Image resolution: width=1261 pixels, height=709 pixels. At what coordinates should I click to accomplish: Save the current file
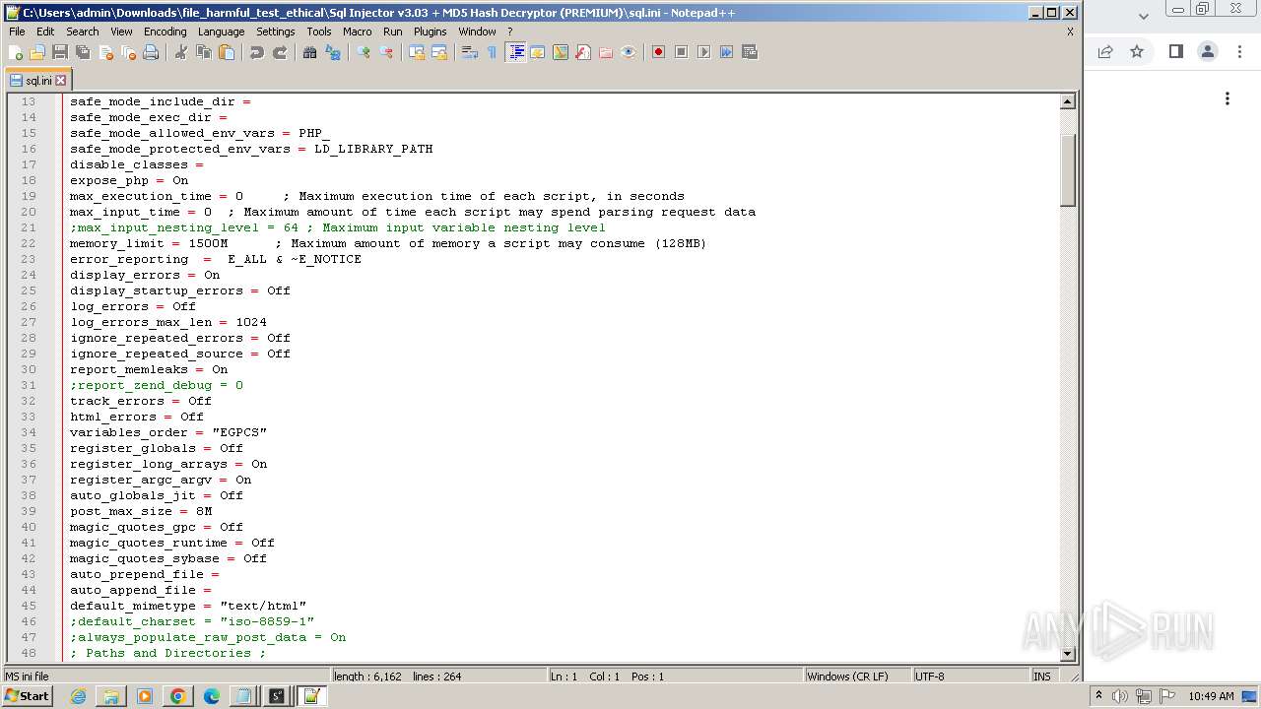click(x=60, y=52)
